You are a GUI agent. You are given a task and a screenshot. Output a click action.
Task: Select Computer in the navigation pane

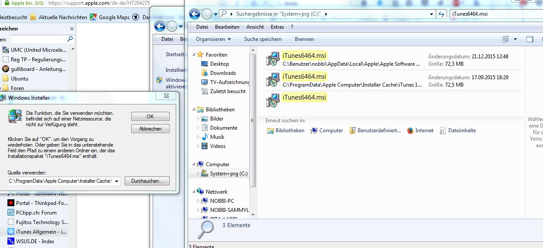(218, 164)
